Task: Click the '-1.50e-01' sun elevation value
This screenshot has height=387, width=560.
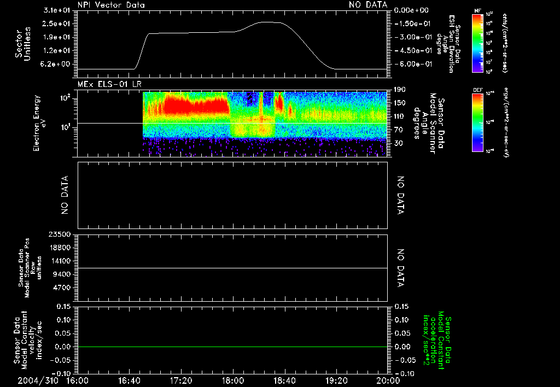Action: click(x=413, y=24)
